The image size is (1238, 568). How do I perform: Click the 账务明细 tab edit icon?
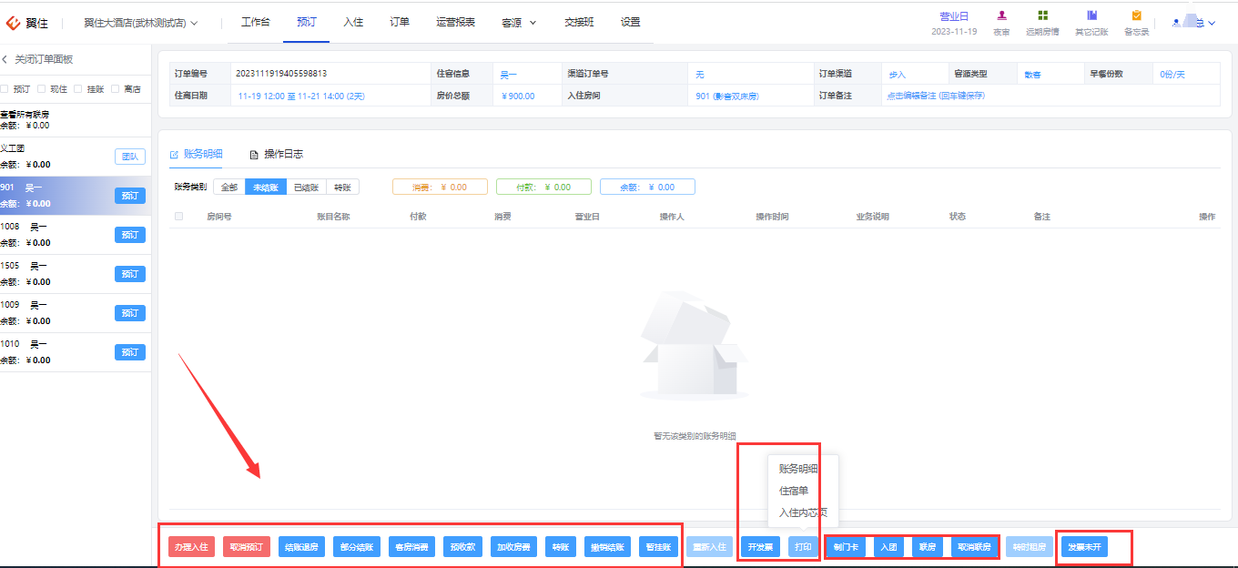(x=174, y=155)
